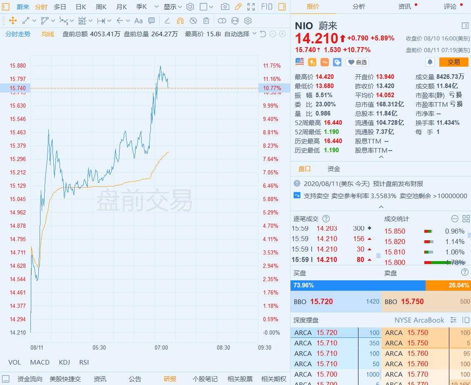471x385 pixels.
Task: Add the KDJ indicator
Action: point(64,362)
